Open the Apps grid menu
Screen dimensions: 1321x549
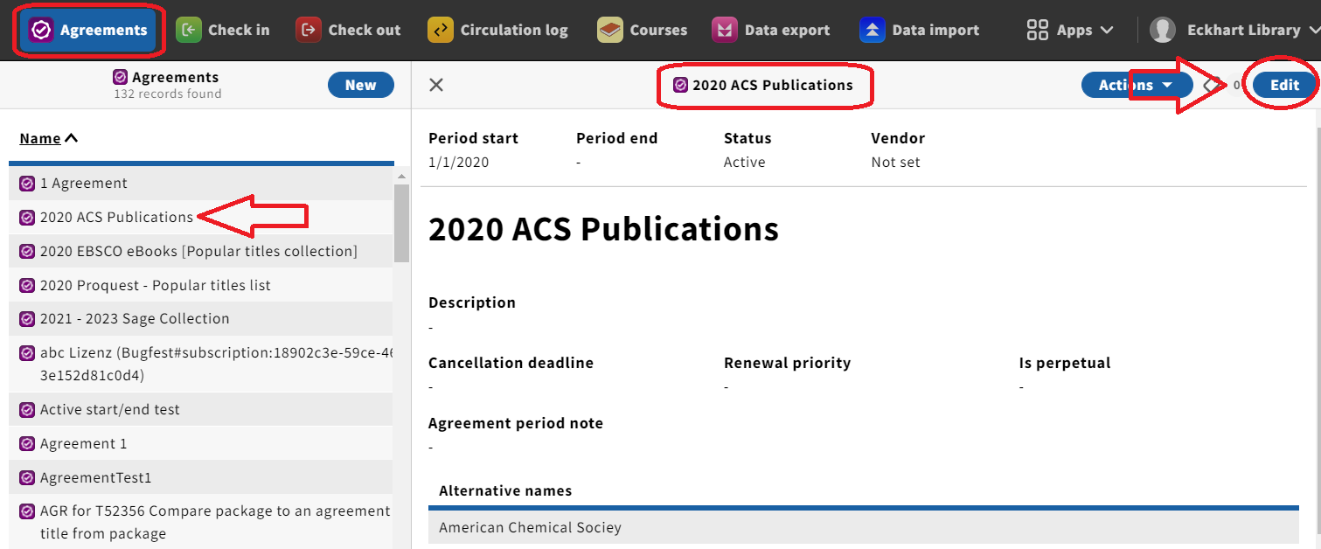coord(1070,30)
